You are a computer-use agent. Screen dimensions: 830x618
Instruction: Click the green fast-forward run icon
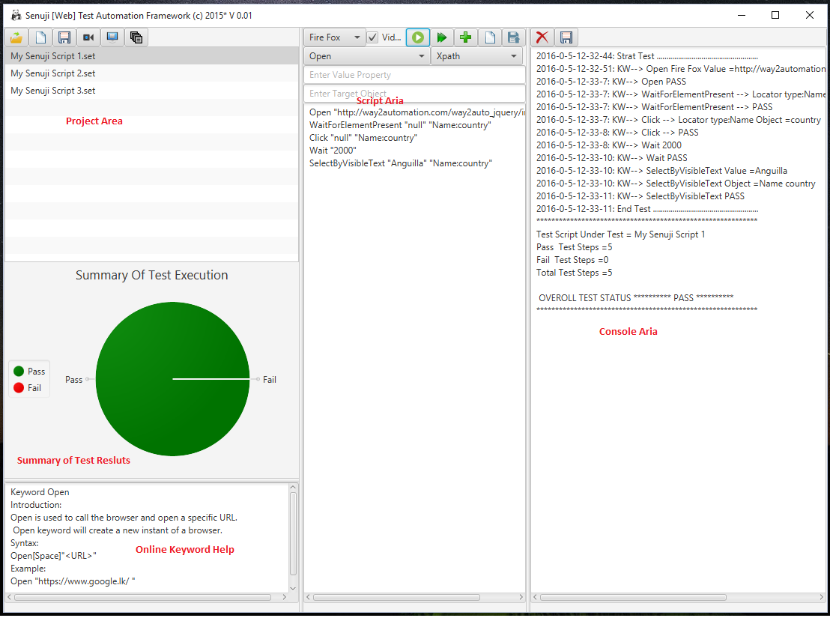tap(441, 37)
